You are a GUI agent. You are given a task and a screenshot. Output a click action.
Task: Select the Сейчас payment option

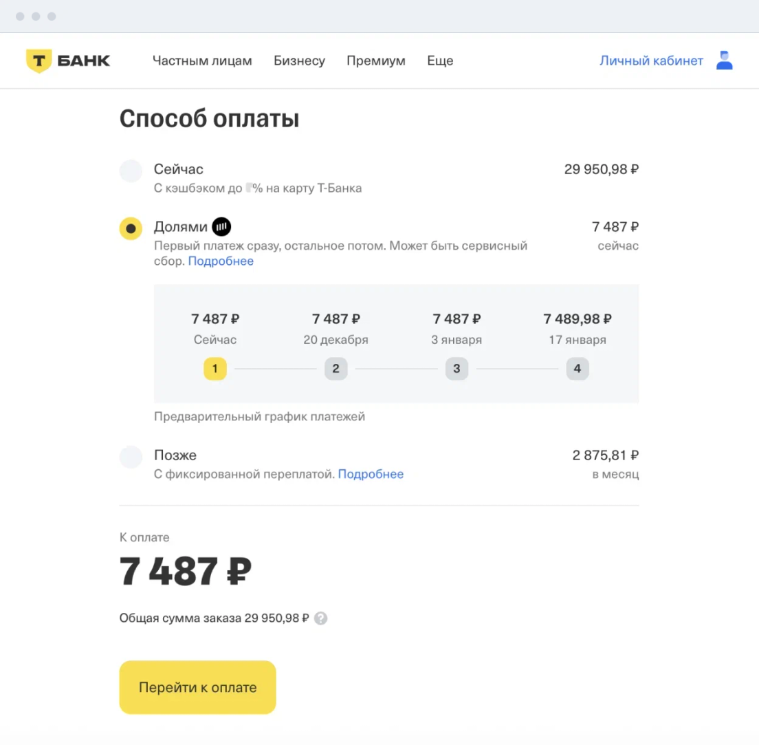131,171
